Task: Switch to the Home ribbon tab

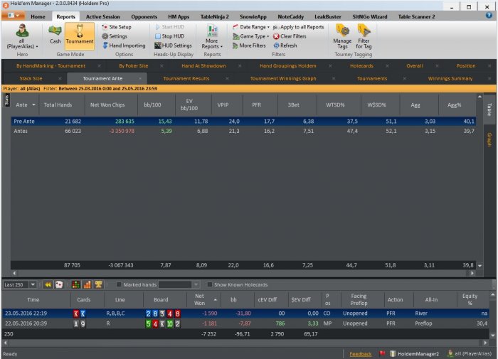Action: click(38, 16)
